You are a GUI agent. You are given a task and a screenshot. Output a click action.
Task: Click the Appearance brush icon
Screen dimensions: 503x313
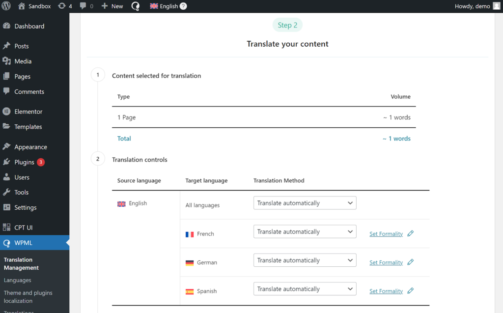coord(6,147)
